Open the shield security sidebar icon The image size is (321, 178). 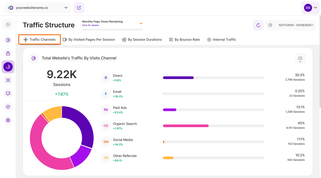[8, 107]
